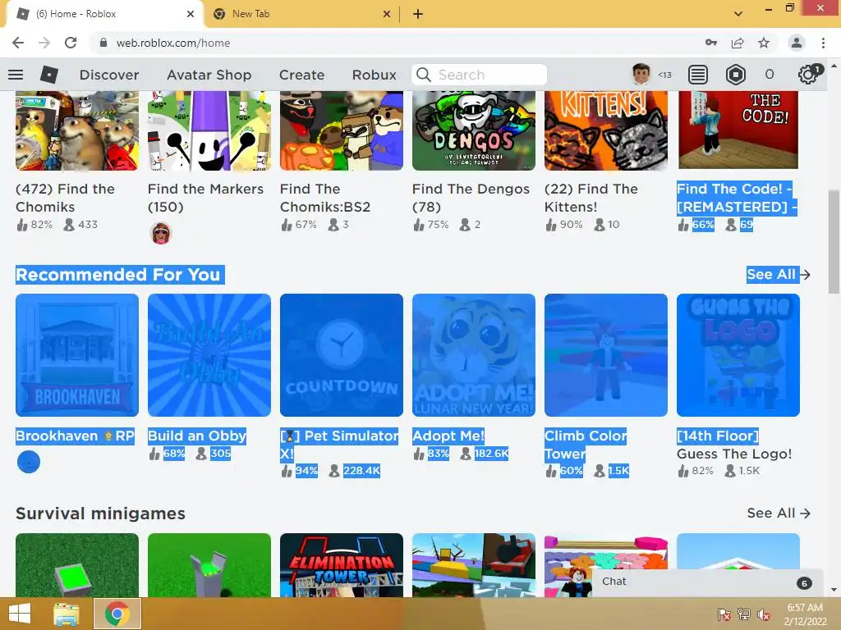The image size is (841, 630).
Task: Open the user avatar profile icon
Action: click(x=641, y=75)
